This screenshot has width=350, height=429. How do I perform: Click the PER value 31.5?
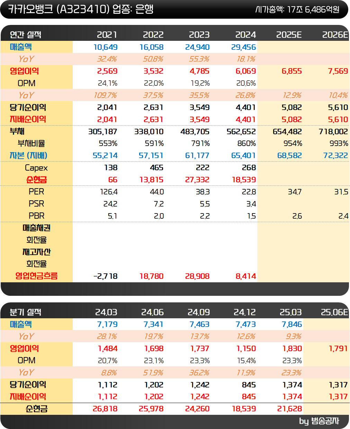pos(341,192)
